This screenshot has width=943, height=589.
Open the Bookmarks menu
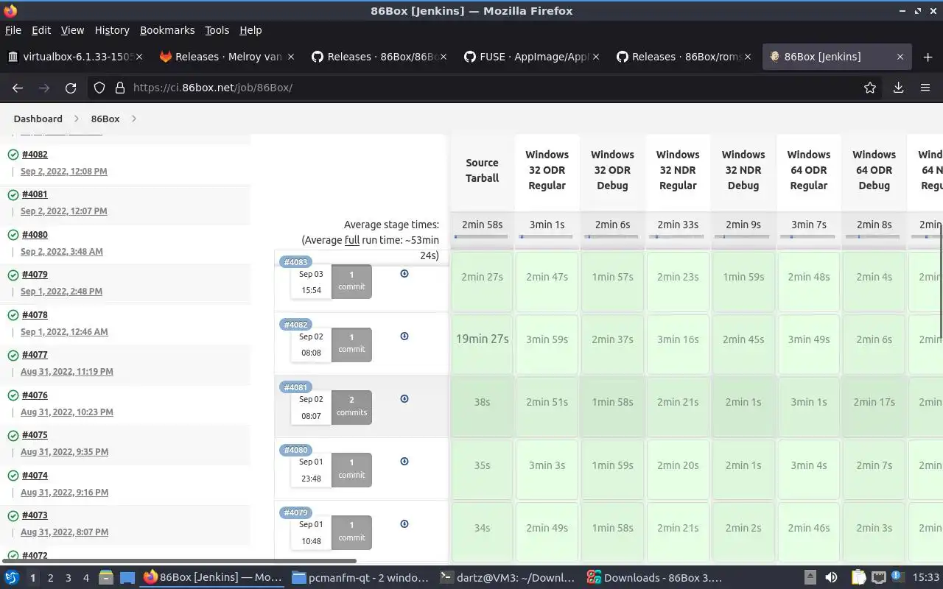[x=167, y=30]
